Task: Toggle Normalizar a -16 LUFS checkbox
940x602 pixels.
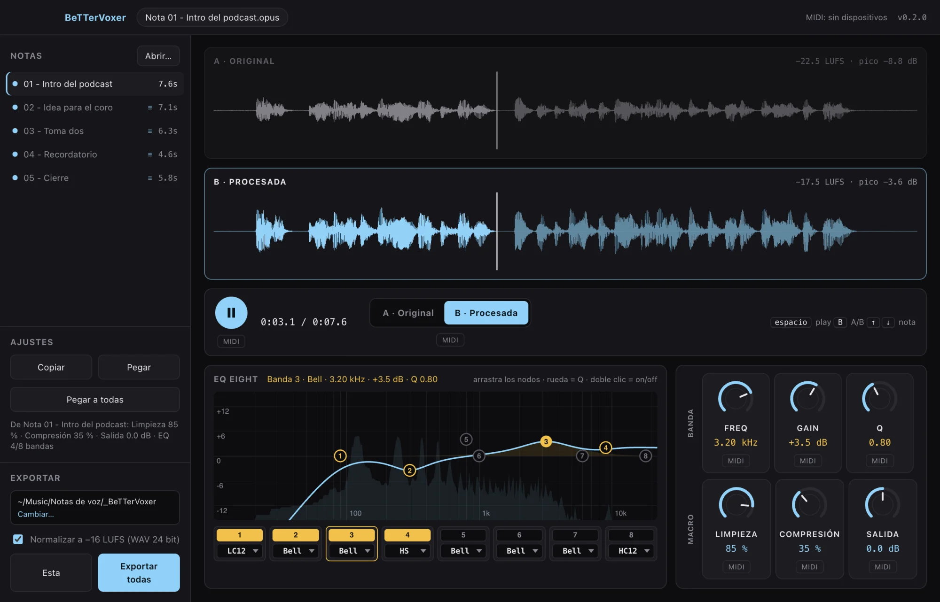Action: pos(18,539)
